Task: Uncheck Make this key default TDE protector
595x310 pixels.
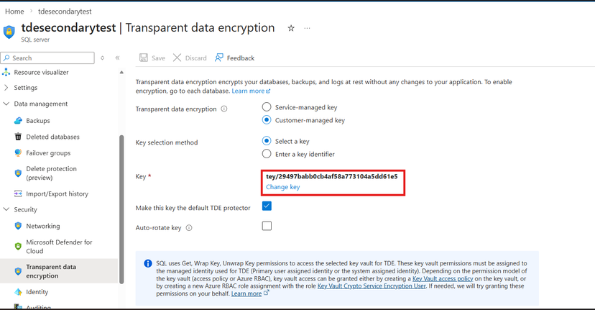Action: click(x=267, y=206)
